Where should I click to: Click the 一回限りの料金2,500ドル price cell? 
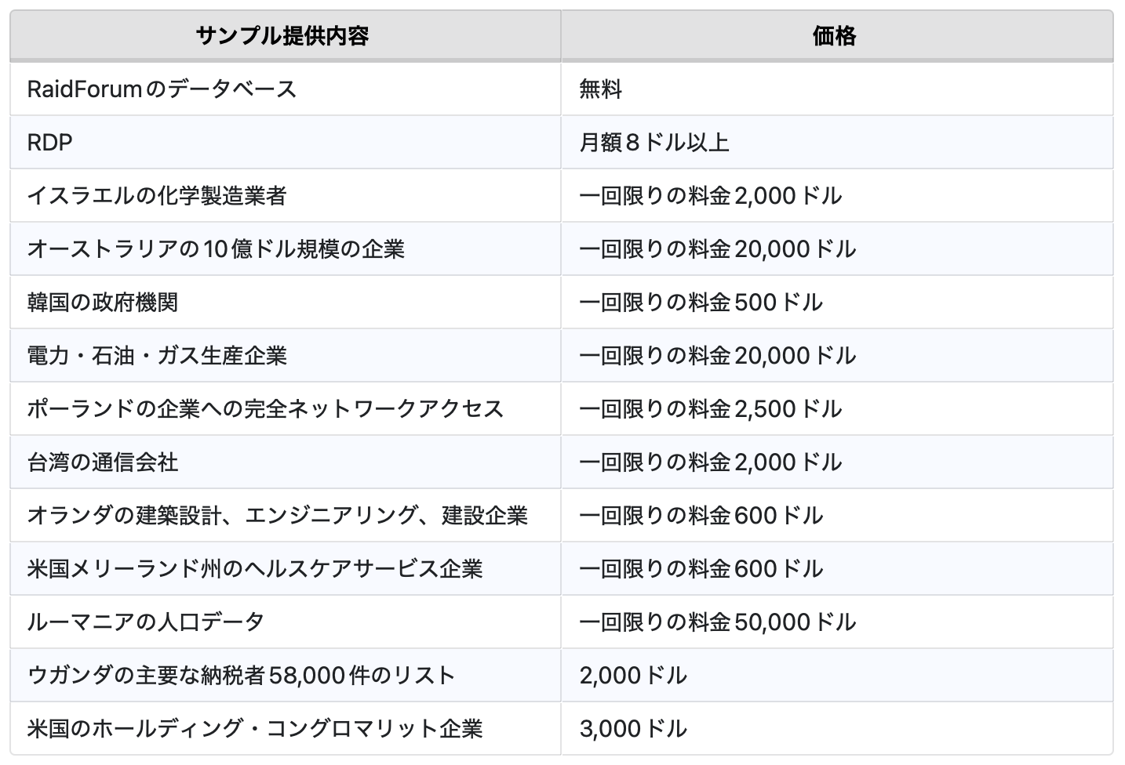711,409
